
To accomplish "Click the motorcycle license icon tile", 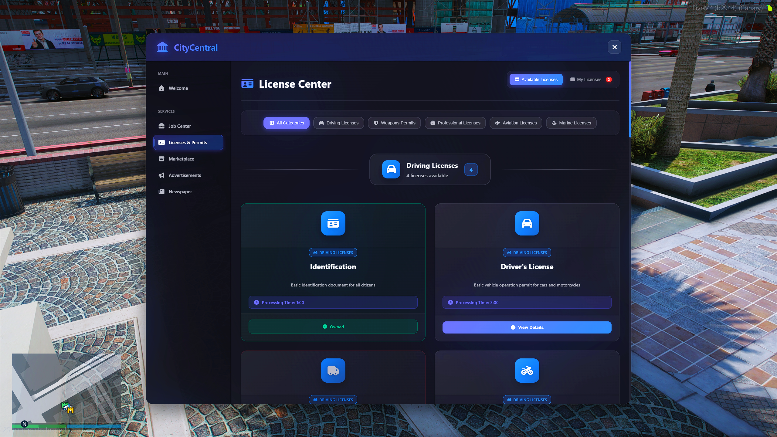I will coord(527,371).
